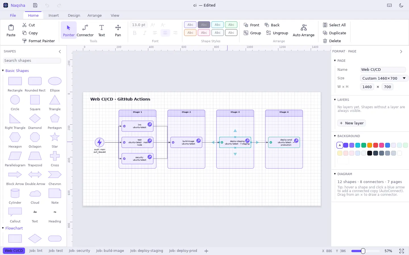Click the Save icon in the title bar
Screen dimensions: 409x255
[x=35, y=5]
